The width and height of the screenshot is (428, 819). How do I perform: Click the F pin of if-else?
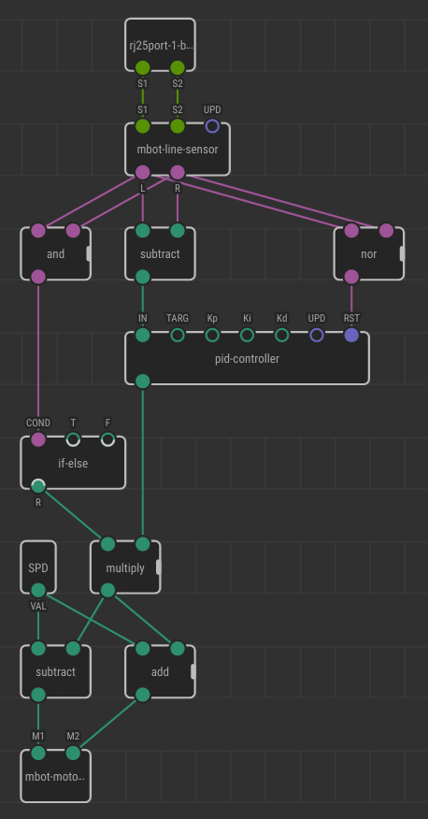(107, 439)
